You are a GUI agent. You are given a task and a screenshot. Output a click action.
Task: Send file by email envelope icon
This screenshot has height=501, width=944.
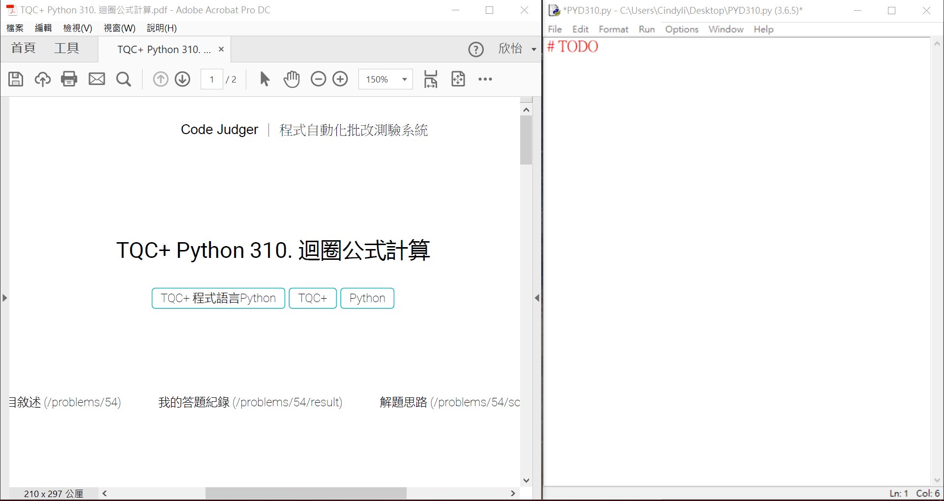click(97, 79)
